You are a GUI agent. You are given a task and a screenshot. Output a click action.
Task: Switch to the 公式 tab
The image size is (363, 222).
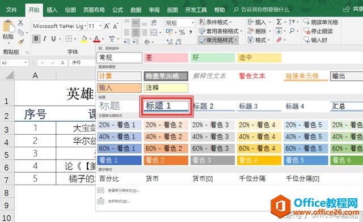coord(117,10)
